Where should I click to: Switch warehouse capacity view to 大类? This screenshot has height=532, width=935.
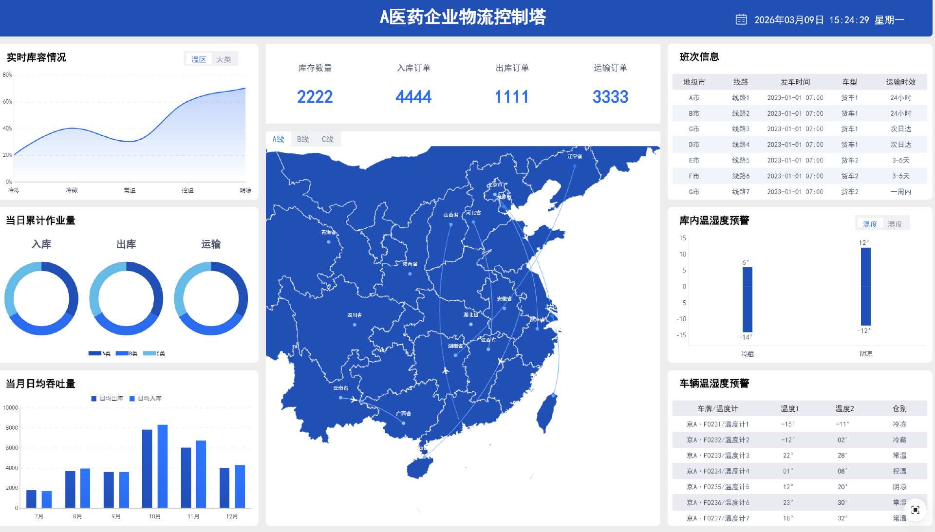click(224, 59)
